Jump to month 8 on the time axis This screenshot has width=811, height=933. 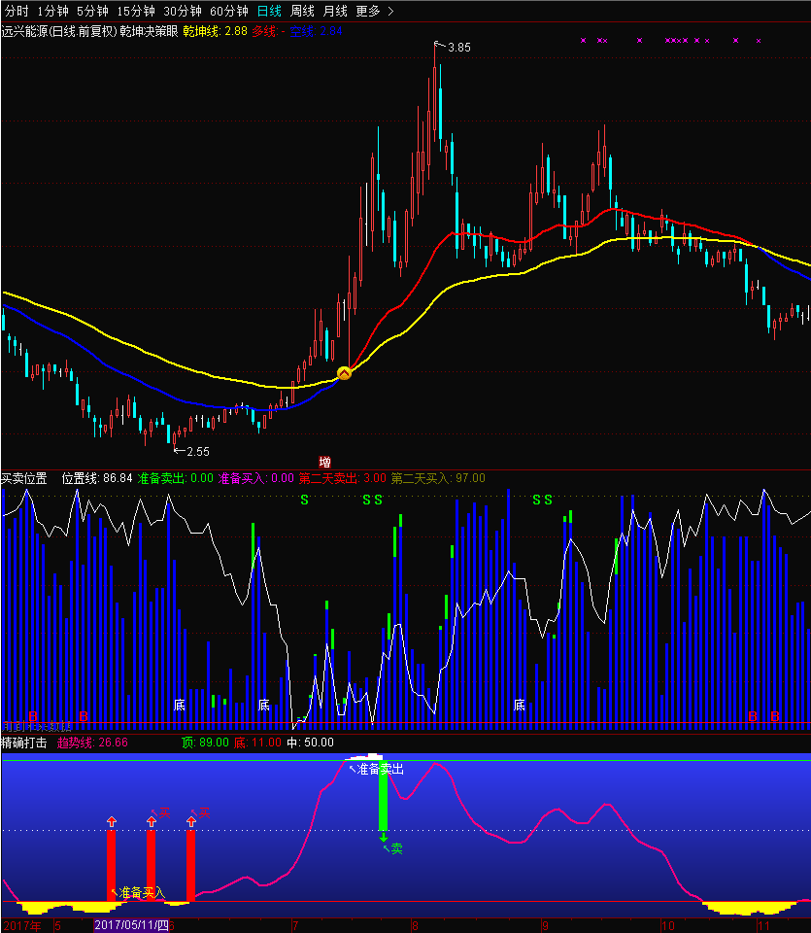point(415,926)
